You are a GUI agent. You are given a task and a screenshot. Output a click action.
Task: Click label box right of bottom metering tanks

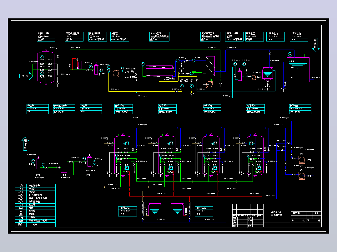point(204,211)
